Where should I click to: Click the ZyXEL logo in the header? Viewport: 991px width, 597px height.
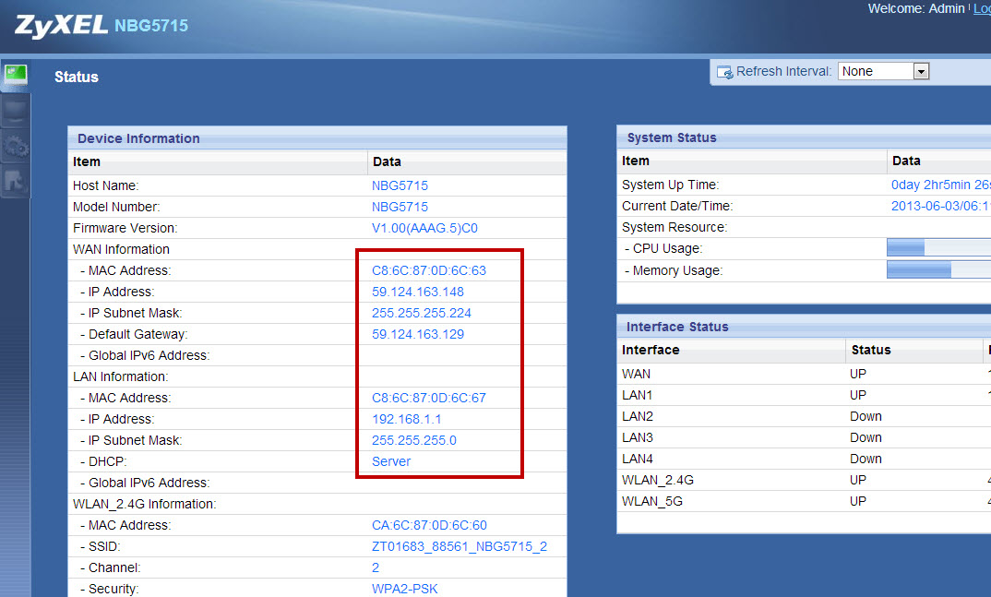[x=61, y=26]
